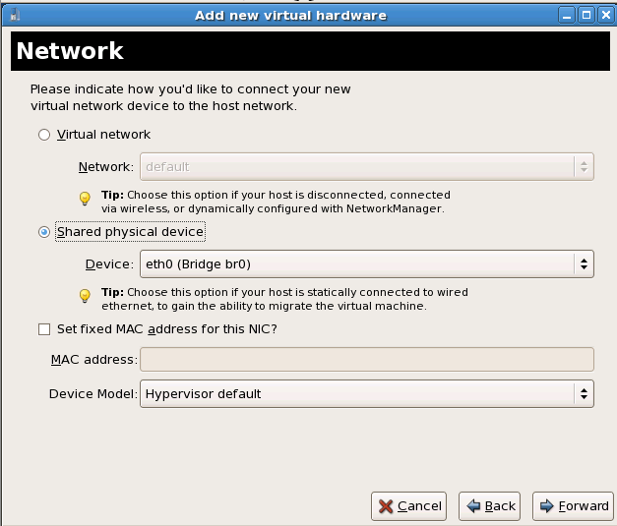Click into the MAC address text field

tap(367, 360)
